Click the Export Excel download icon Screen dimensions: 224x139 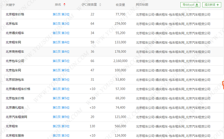197,5
